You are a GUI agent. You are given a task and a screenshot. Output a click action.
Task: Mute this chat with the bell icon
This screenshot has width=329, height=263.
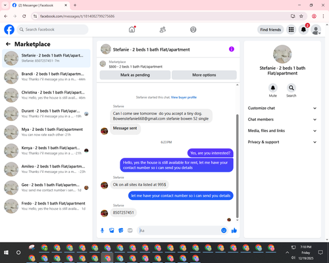coord(273,88)
